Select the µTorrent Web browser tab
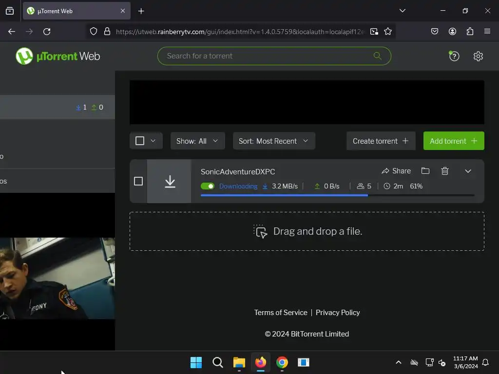 77,11
